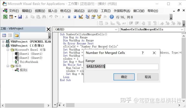Open the Properties Window icon
The image size is (186, 108).
(x=93, y=17)
